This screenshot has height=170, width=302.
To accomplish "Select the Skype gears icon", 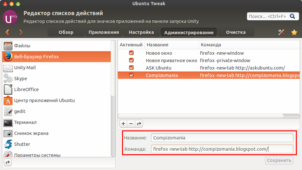I will coord(8,78).
